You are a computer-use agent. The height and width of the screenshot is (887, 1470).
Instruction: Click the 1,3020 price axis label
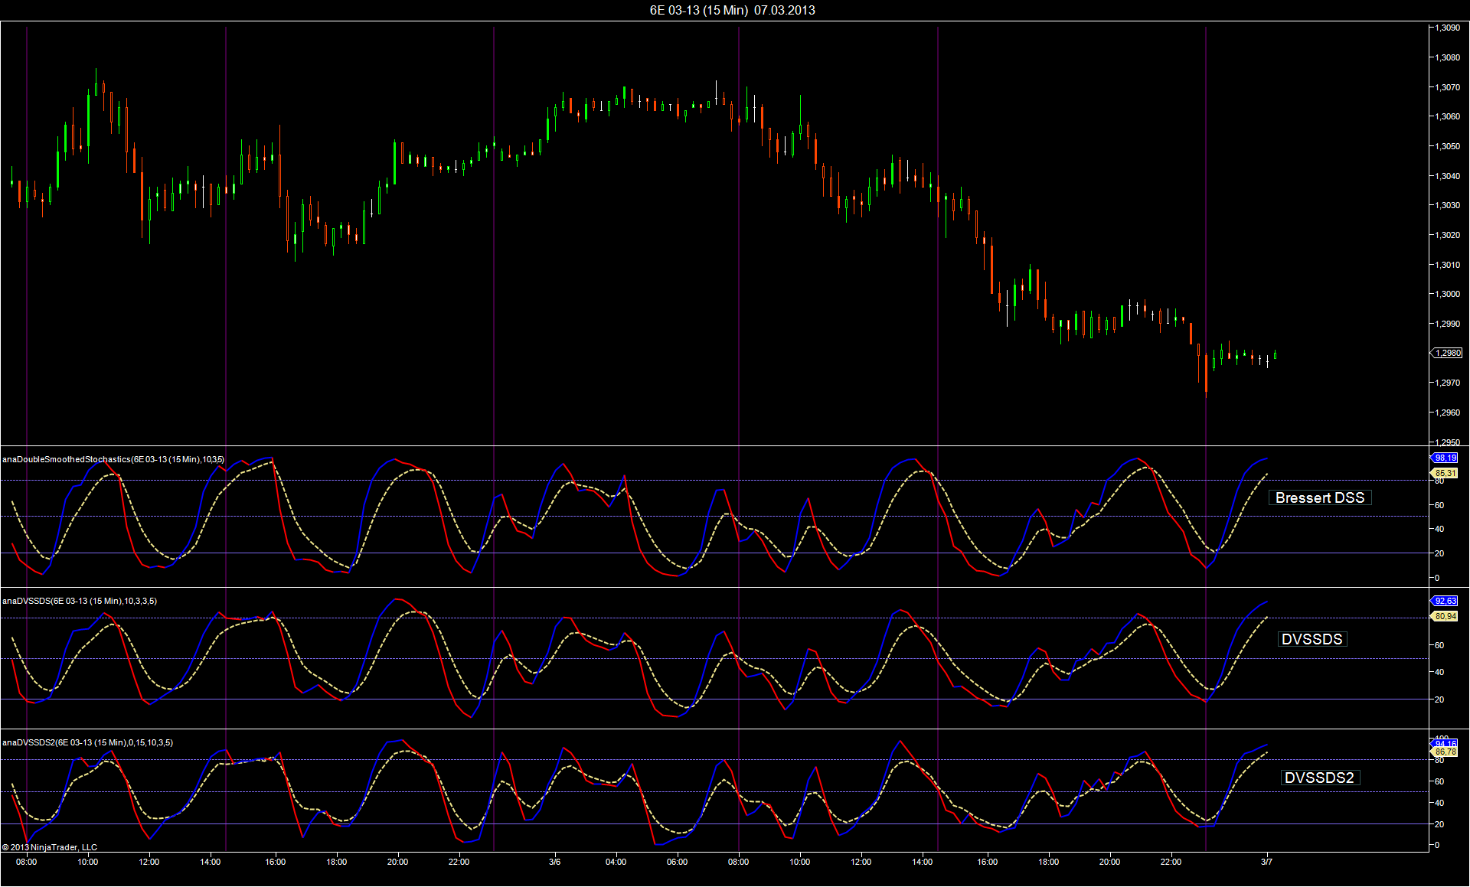[1447, 235]
